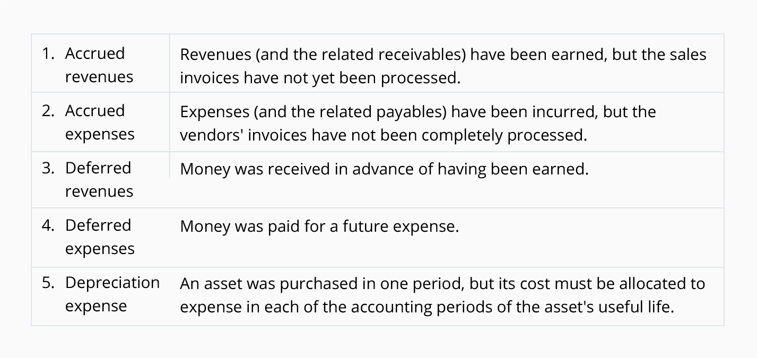Click the 'Accrued revenues' term cell
The width and height of the screenshot is (757, 358).
coord(101,64)
